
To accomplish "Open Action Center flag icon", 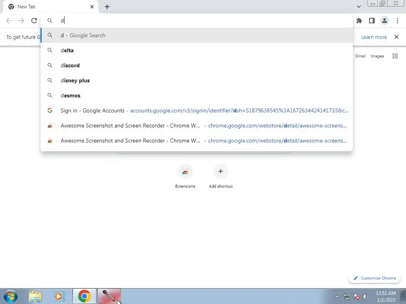I will coord(356,296).
